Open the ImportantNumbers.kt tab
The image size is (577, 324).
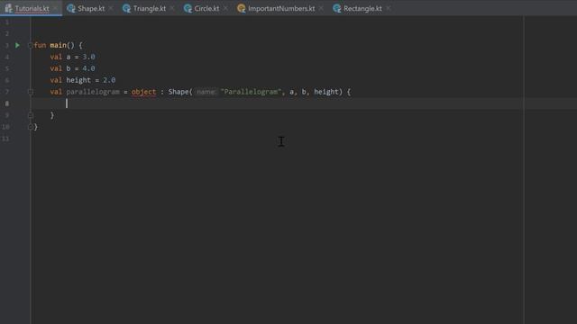(281, 8)
